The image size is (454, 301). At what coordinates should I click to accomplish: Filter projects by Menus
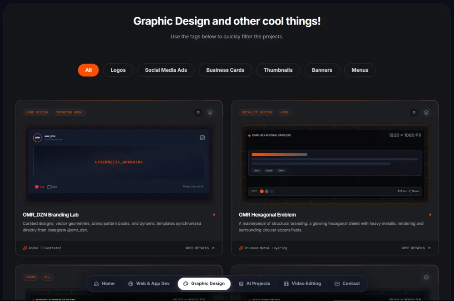[360, 70]
